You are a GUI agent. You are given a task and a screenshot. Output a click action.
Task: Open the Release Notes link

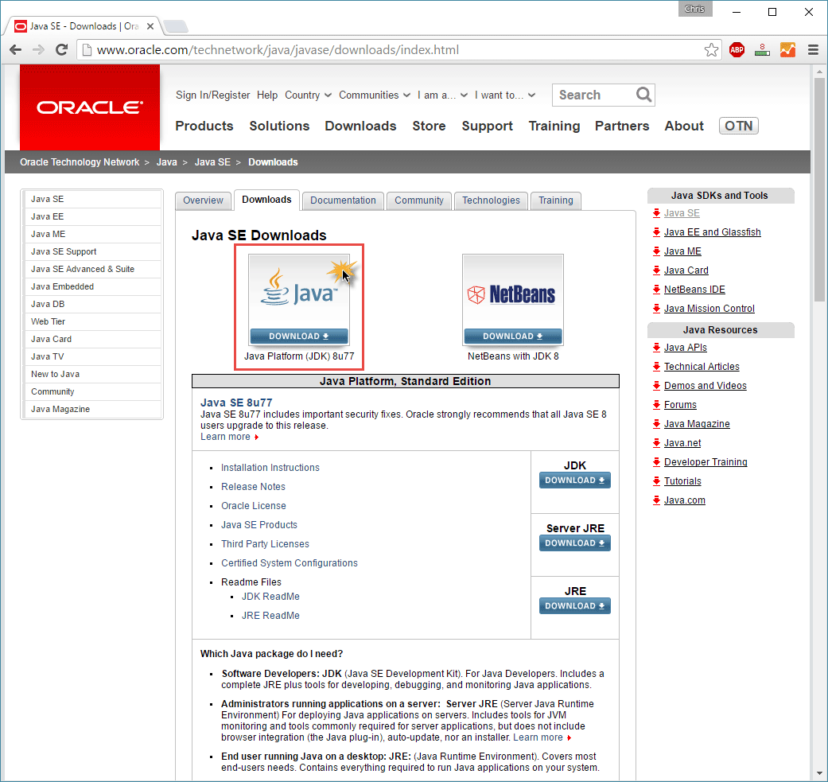[x=253, y=486]
